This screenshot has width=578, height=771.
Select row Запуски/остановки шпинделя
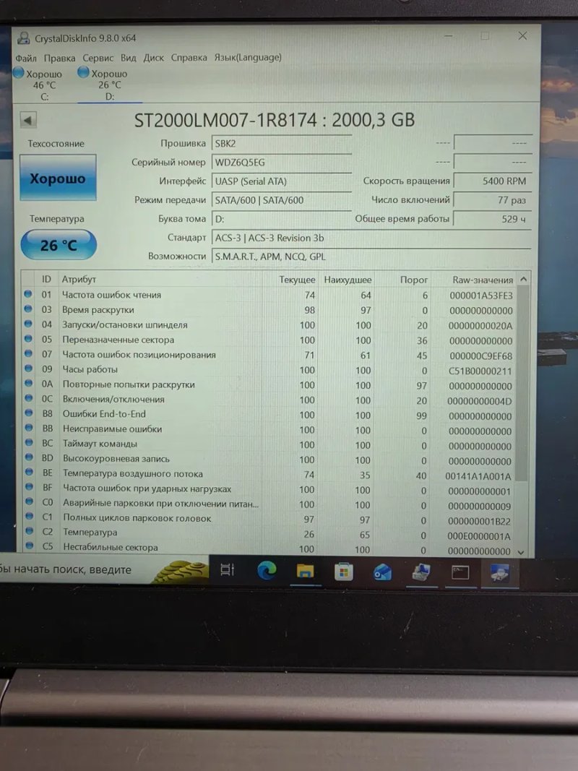[x=269, y=325]
